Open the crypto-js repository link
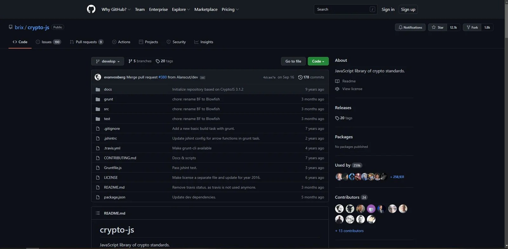The width and height of the screenshot is (508, 249). (x=38, y=27)
